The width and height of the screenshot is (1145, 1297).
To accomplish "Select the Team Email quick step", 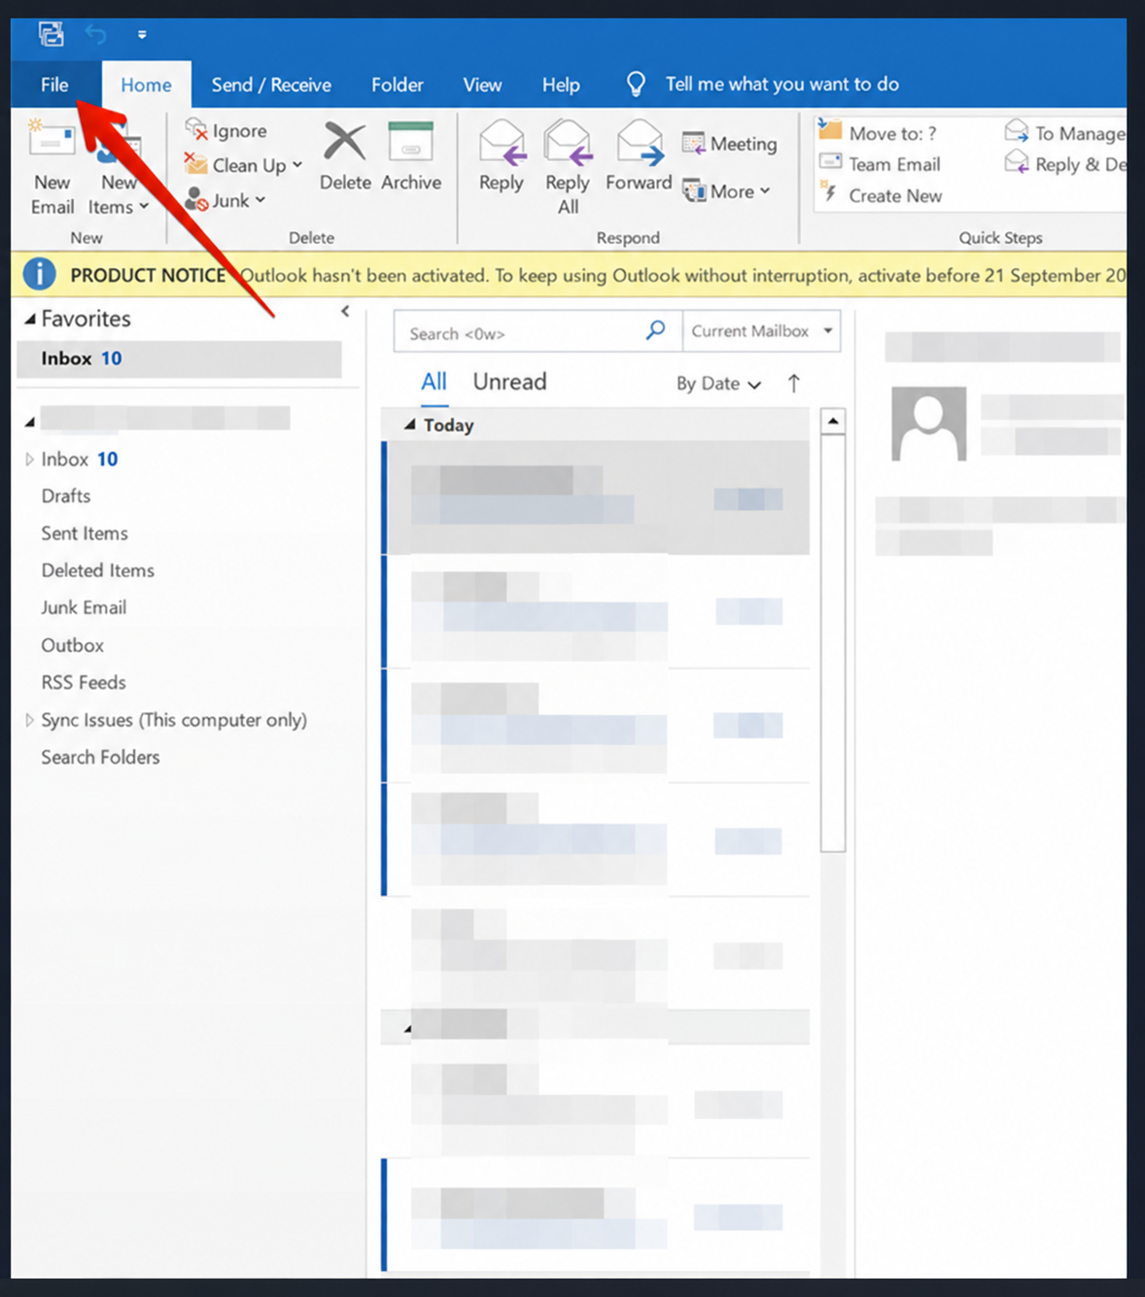I will pyautogui.click(x=881, y=164).
